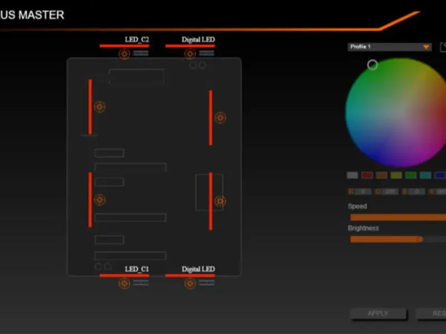This screenshot has height=334, width=446.
Task: Select the LED_C2 header light icon
Action: pos(124,53)
